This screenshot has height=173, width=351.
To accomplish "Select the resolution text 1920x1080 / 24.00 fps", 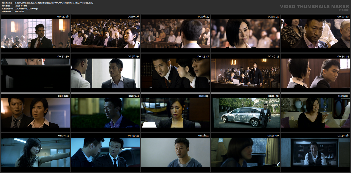I will 27,9.
